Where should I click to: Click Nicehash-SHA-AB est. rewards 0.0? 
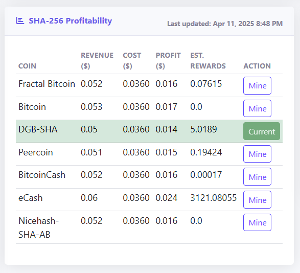pyautogui.click(x=196, y=221)
